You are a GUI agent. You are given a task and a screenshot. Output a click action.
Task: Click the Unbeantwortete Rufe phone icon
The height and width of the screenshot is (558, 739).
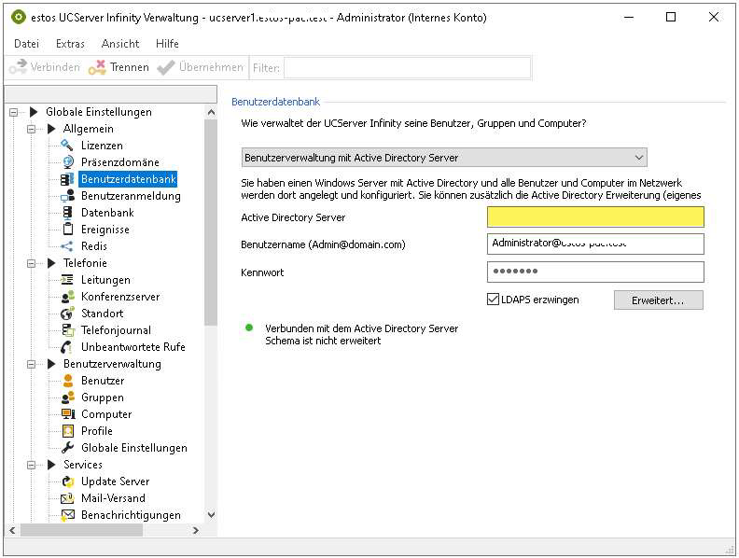coord(67,347)
